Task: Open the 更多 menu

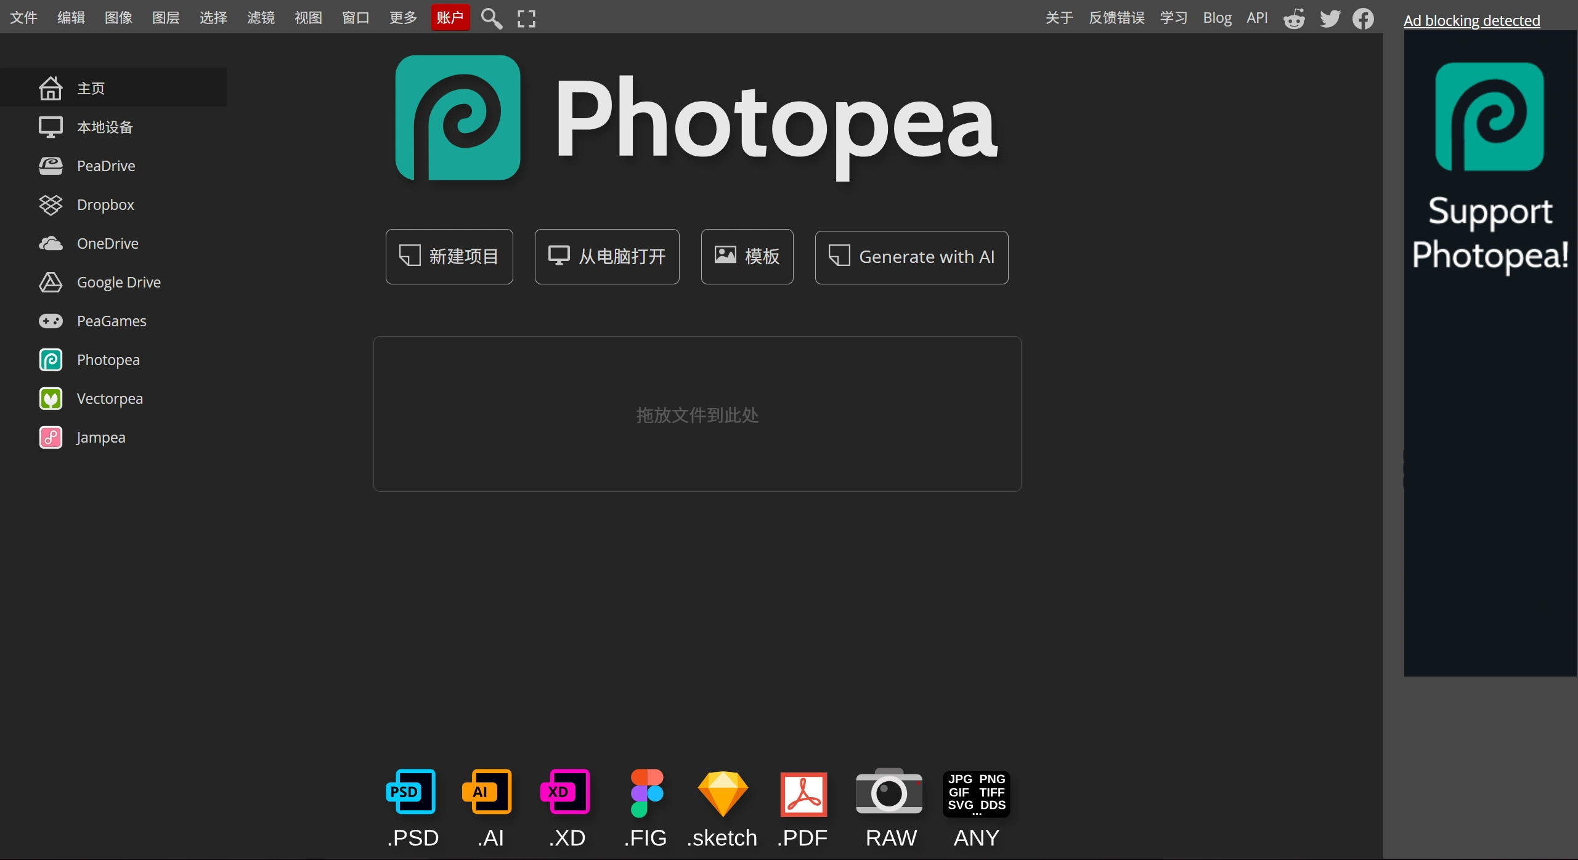Action: click(403, 18)
